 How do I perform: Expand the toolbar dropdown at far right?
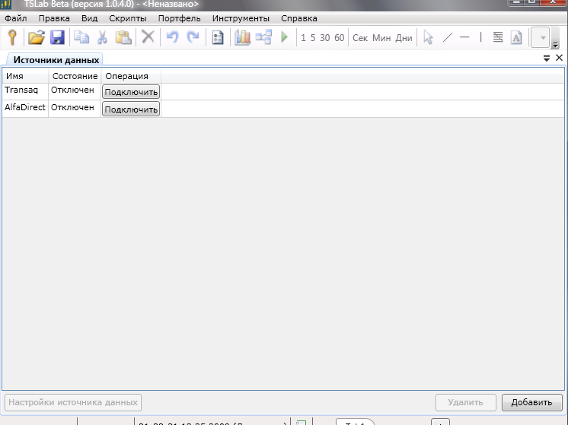[543, 38]
